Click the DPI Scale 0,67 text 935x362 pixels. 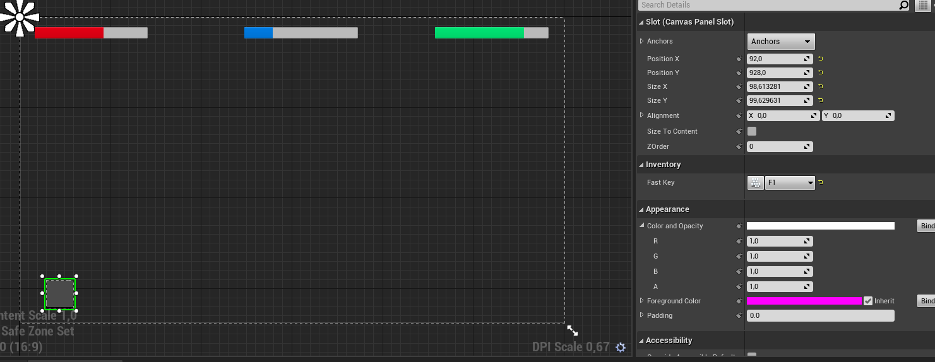[571, 347]
